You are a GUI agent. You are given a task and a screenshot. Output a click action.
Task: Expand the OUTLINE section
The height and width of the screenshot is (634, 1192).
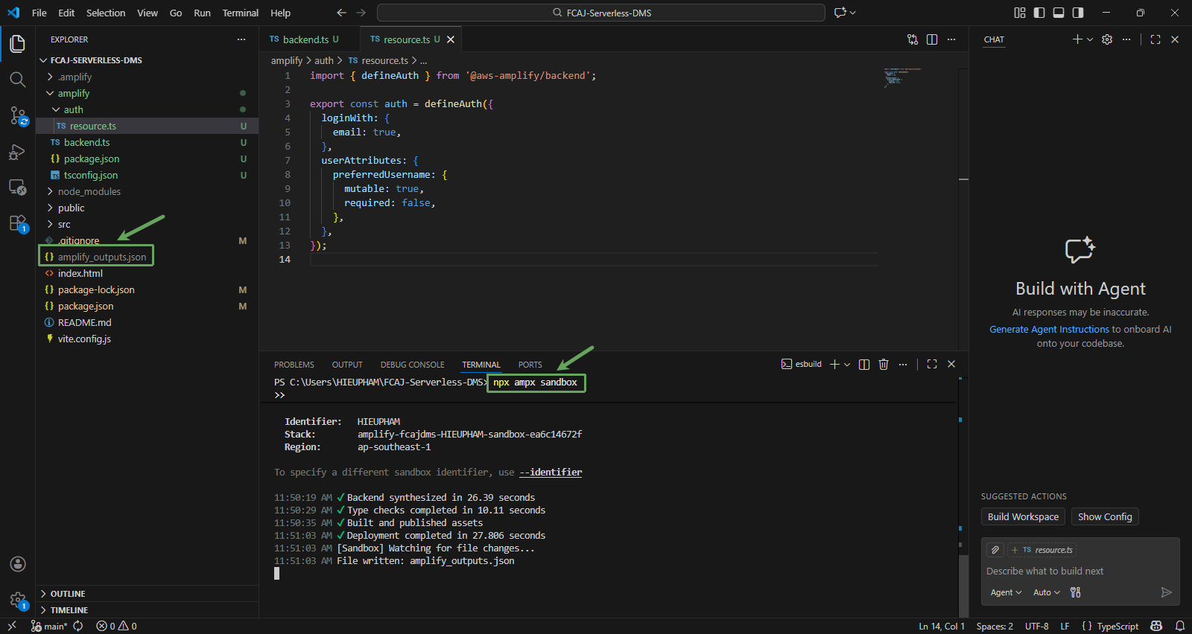[x=147, y=594]
